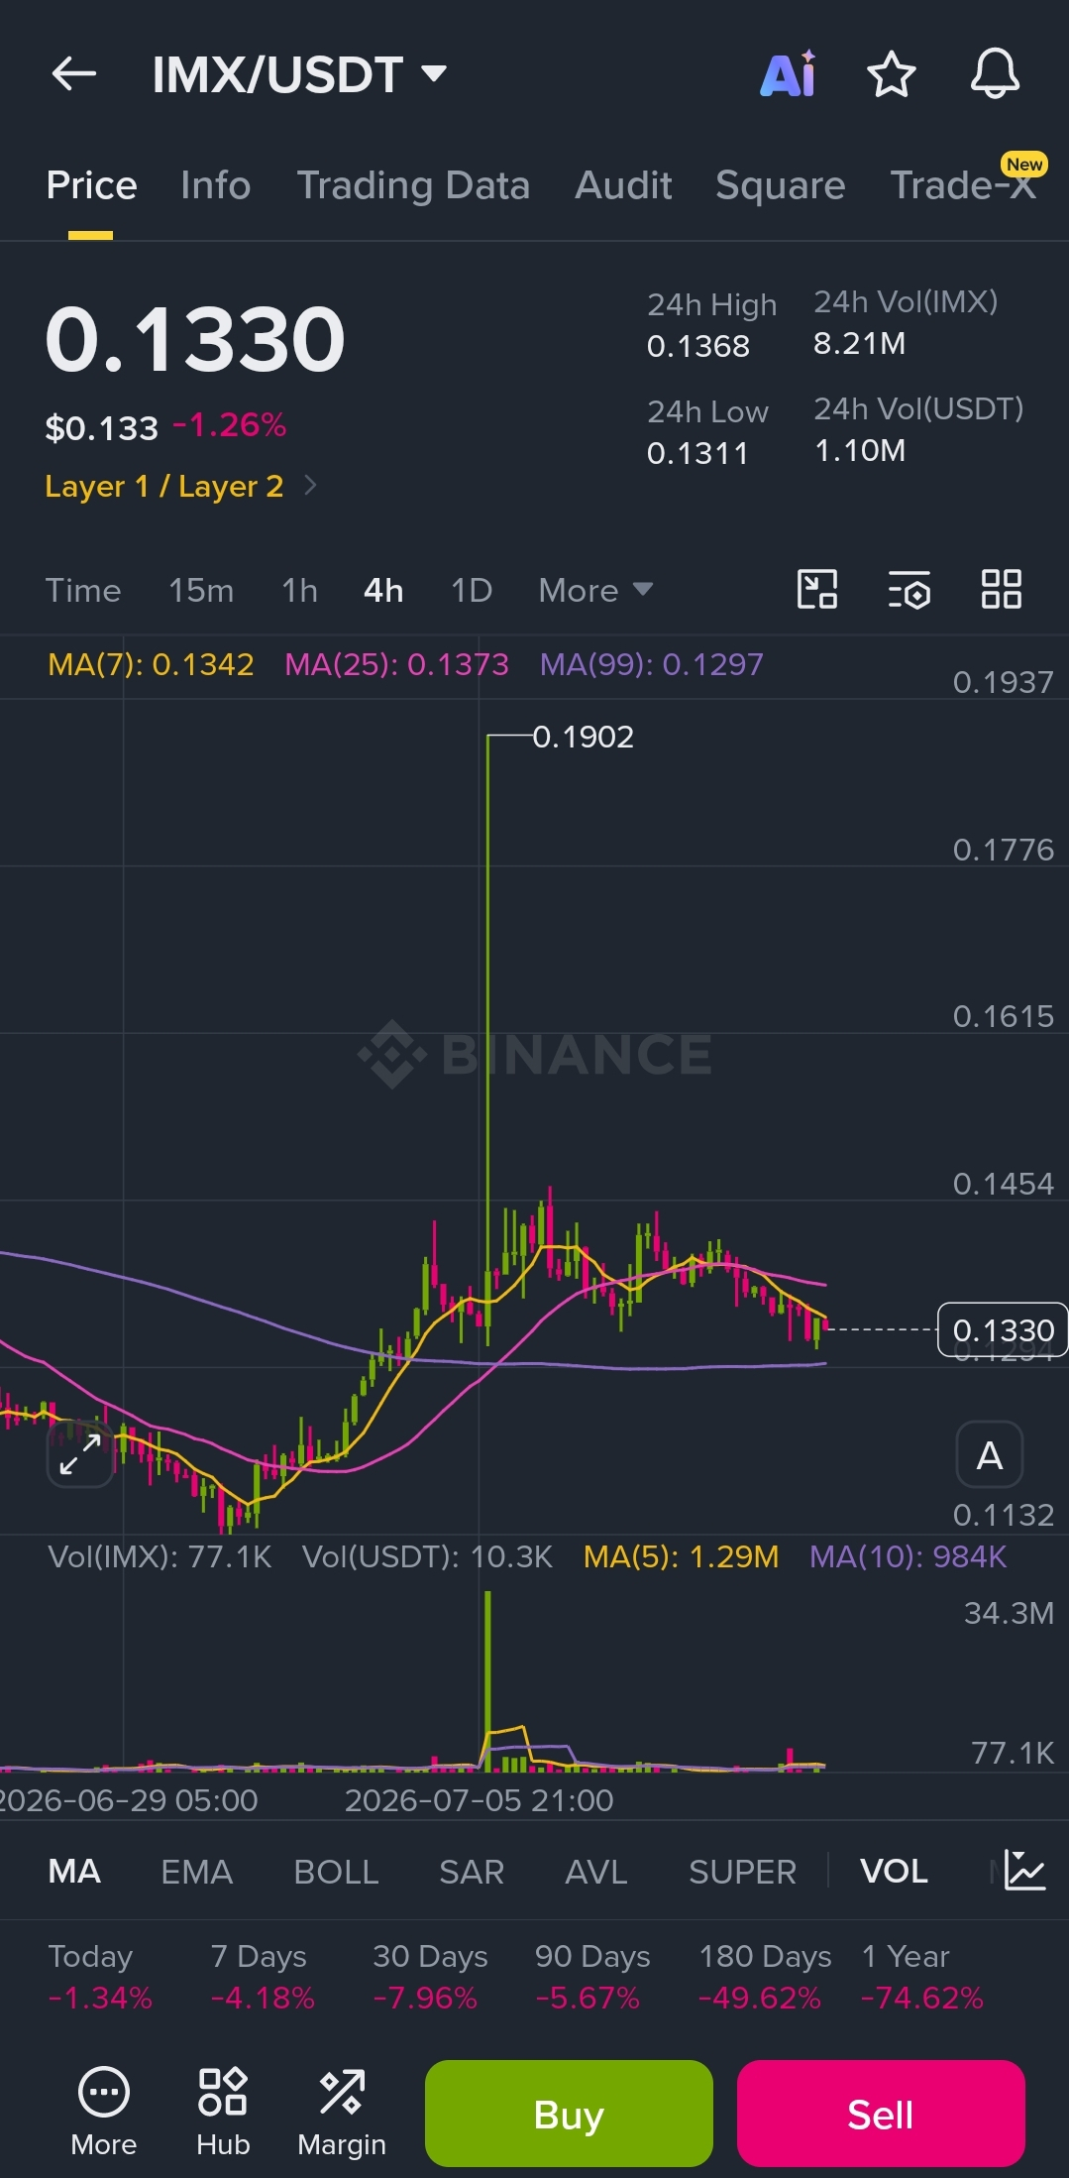Tap the 180 Days -49.62% change
1069x2178 pixels.
point(765,1977)
